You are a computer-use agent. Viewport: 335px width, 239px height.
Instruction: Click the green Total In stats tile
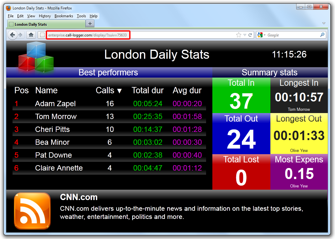241,95
